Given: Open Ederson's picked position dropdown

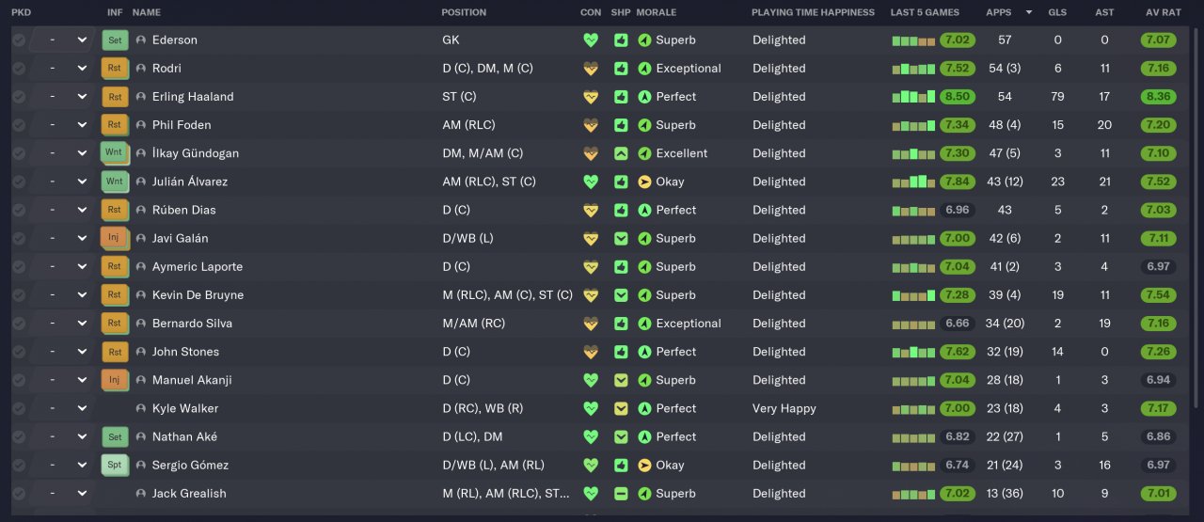Looking at the screenshot, I should pyautogui.click(x=82, y=40).
